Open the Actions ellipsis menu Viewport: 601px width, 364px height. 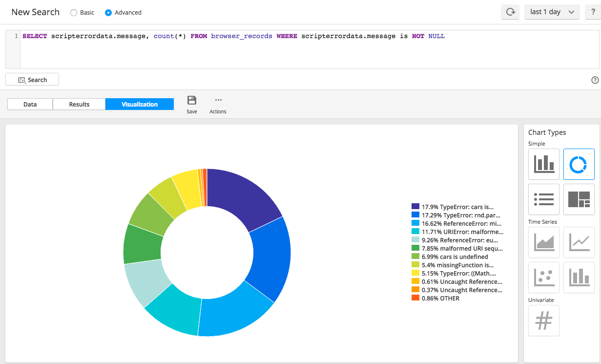218,100
